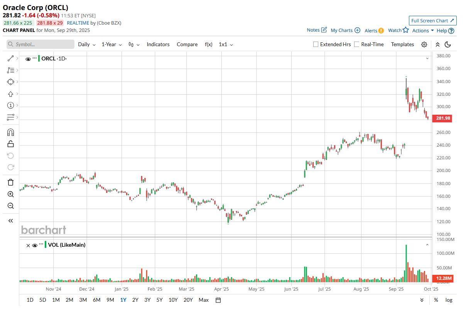This screenshot has height=316, width=466.
Task: Expand trend line tool submenu arrow
Action: [17, 59]
